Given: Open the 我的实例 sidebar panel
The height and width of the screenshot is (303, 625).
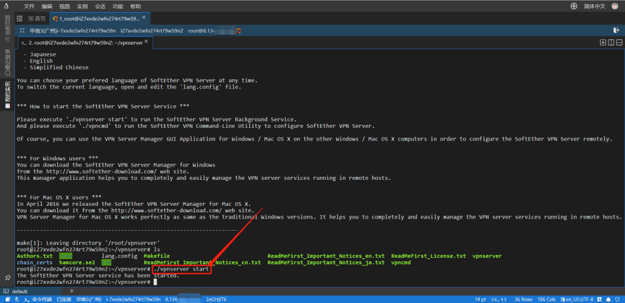Looking at the screenshot, I should point(7,96).
